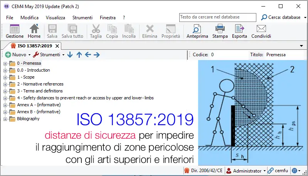Viewport: 308px width, 176px height.
Task: Select Annex B - (informative) item
Action: click(x=39, y=112)
